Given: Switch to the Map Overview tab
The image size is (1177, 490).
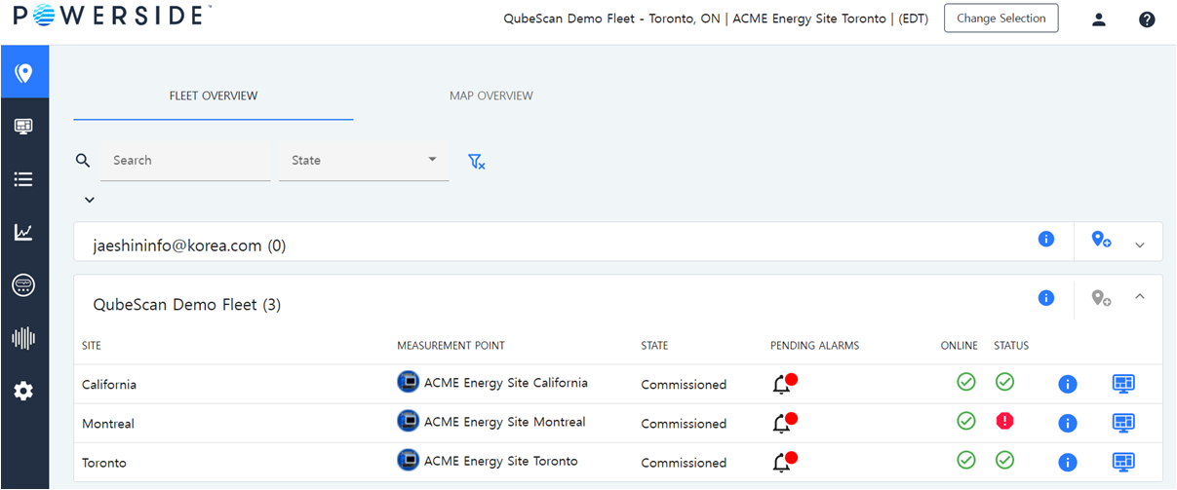Looking at the screenshot, I should coord(491,95).
